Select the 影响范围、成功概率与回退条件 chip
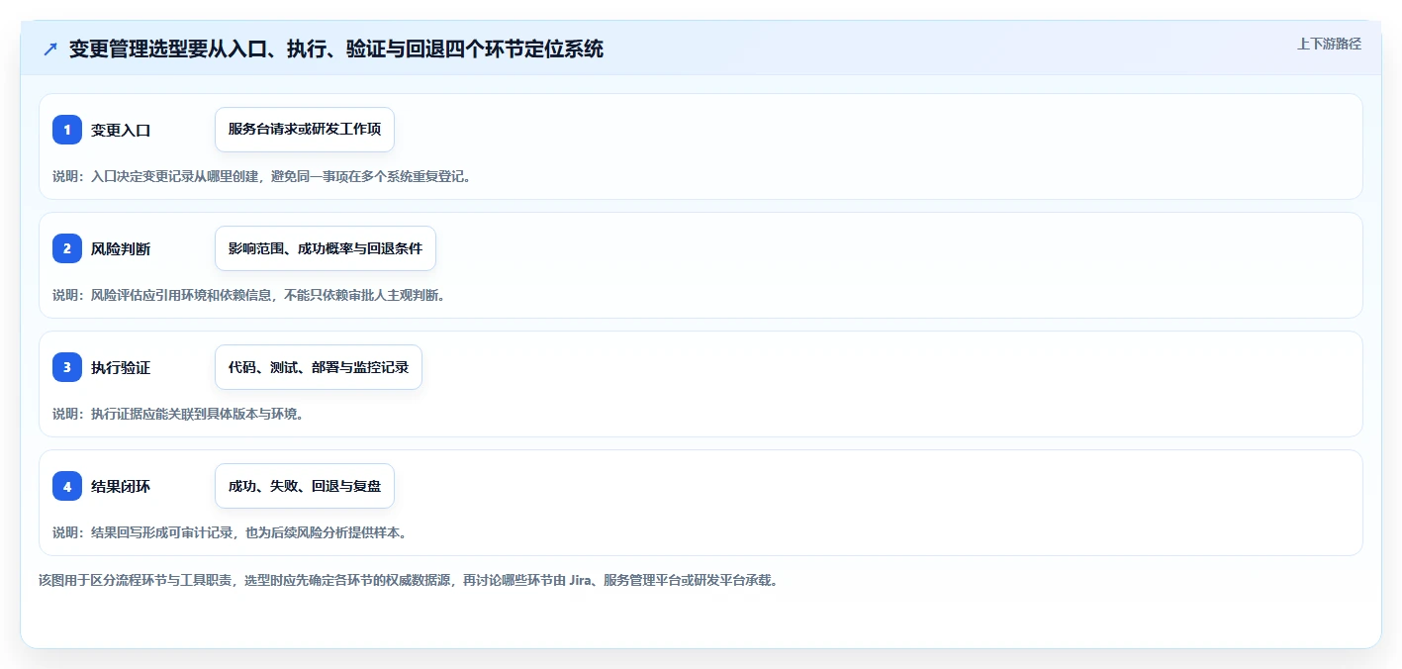 (326, 248)
